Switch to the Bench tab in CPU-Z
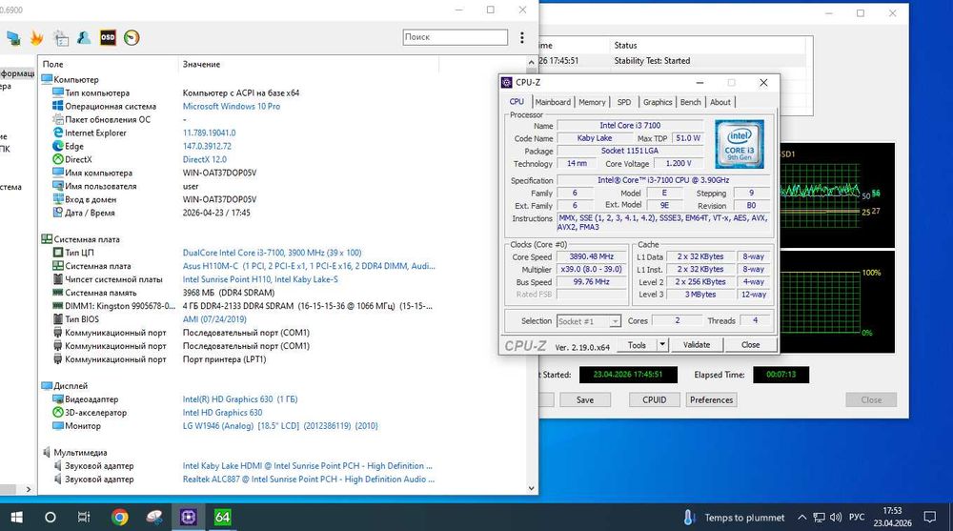Viewport: 953px width, 531px height. click(690, 102)
